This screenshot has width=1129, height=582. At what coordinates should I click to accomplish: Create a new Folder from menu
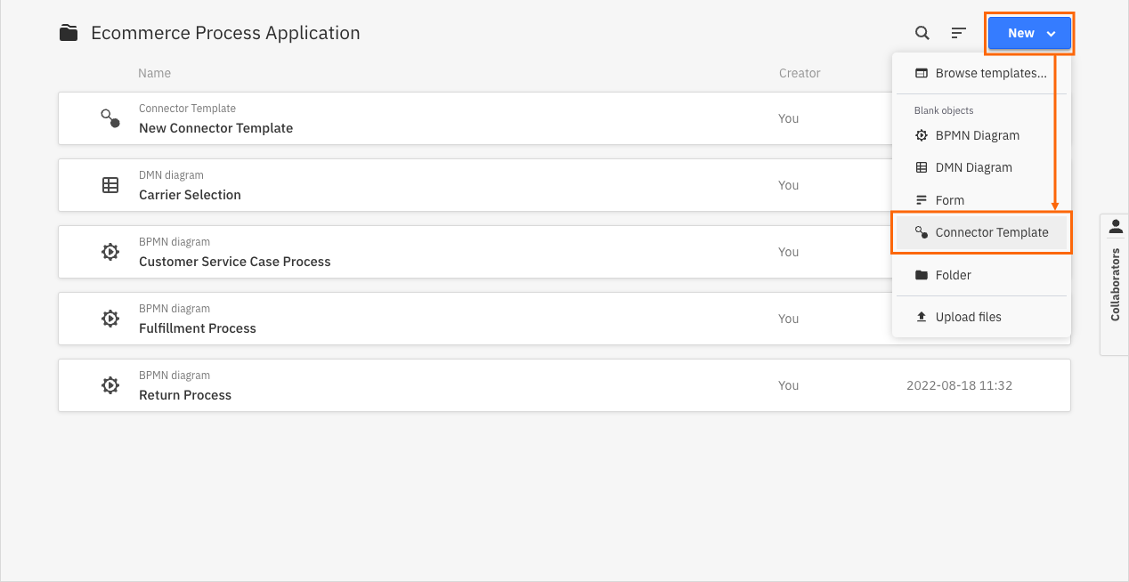(x=953, y=275)
